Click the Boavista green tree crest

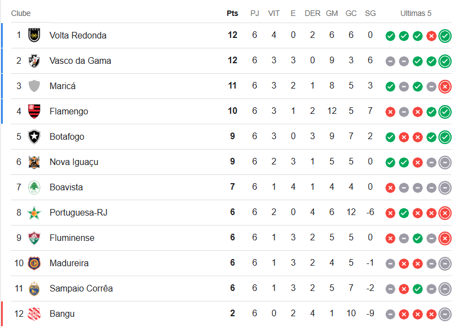click(x=34, y=187)
